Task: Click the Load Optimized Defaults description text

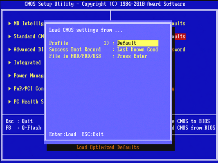Action: click(108, 148)
